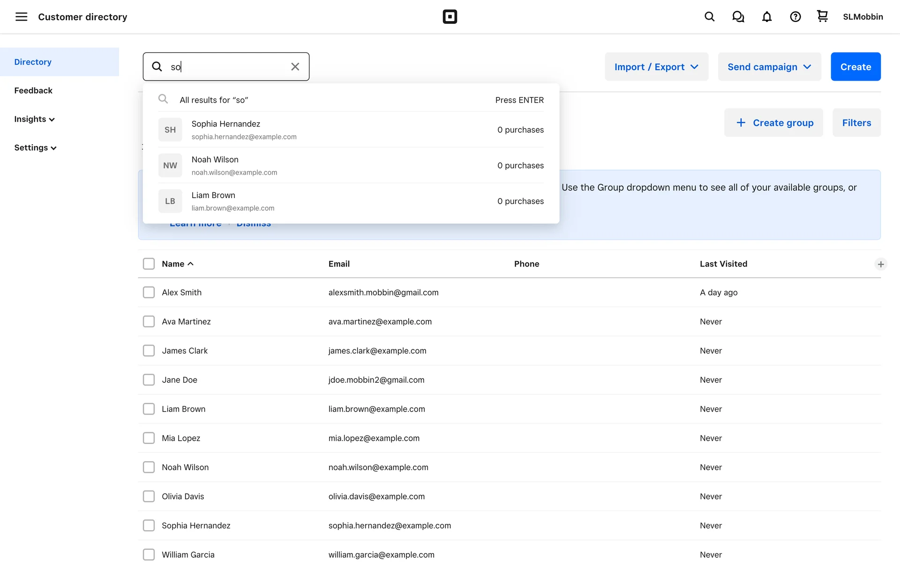Screen dimensions: 900x562
Task: Open global search magnifier in header
Action: tap(709, 17)
